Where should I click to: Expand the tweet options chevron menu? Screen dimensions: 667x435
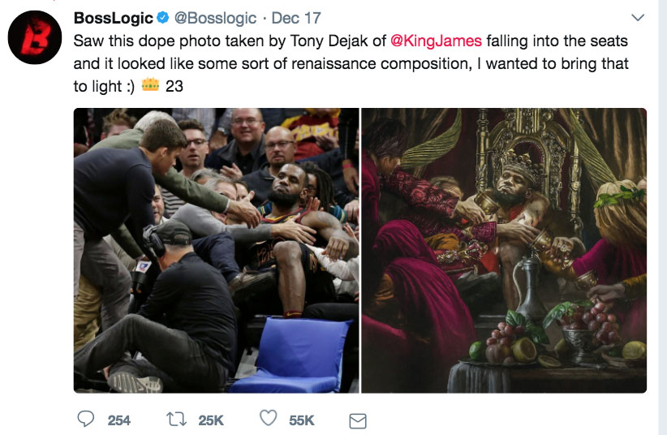(638, 18)
